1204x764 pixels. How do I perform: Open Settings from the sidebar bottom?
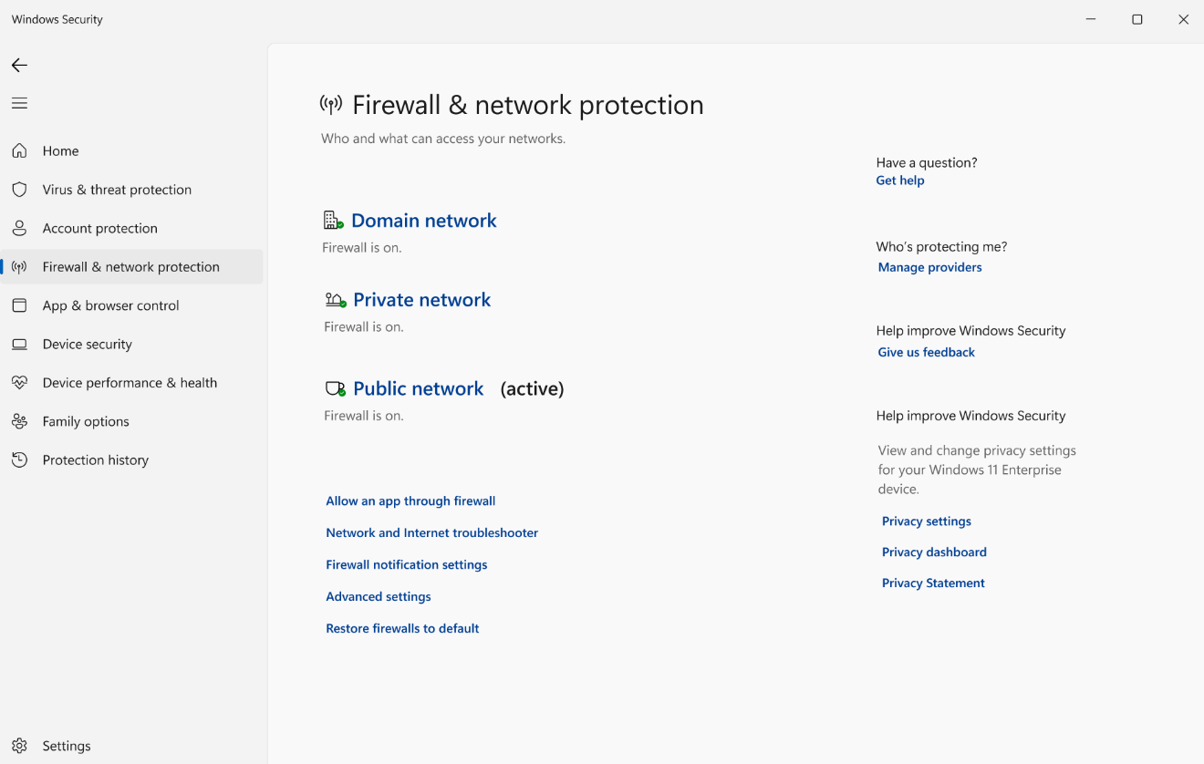point(66,746)
